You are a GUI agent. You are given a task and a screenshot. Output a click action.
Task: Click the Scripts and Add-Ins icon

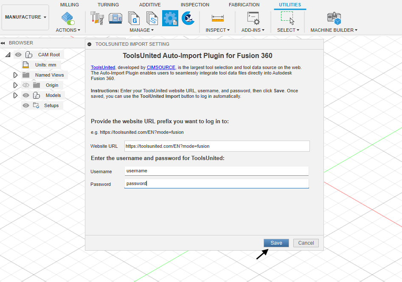click(x=253, y=18)
